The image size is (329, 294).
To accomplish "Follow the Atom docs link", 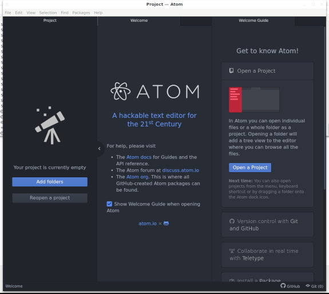I will pos(138,157).
